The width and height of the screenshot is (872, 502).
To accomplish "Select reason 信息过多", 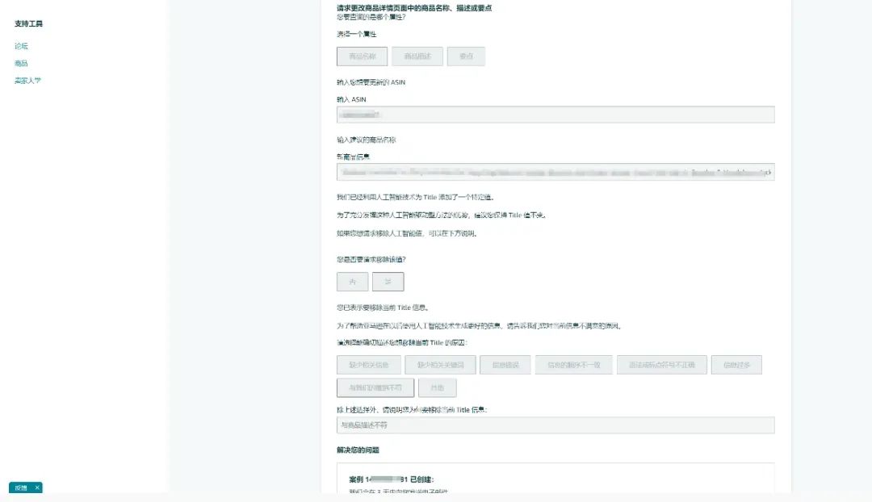I will point(737,365).
